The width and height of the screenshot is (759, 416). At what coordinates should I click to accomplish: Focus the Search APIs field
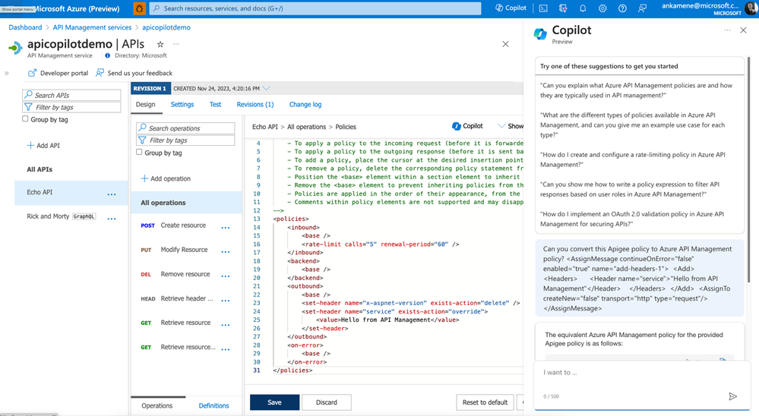71,95
